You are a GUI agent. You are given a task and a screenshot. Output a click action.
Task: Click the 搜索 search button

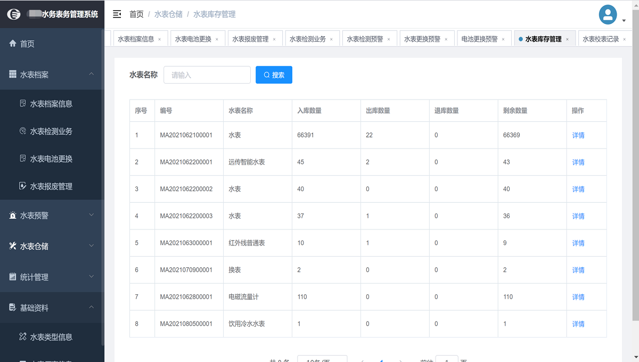coord(274,75)
